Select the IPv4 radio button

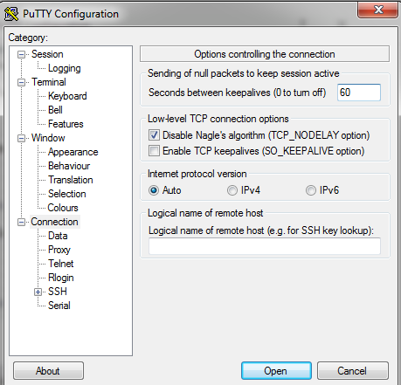point(232,190)
